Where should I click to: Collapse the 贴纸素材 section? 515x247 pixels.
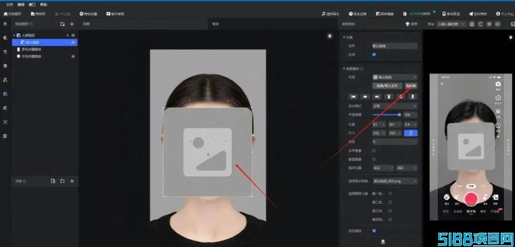(x=344, y=69)
